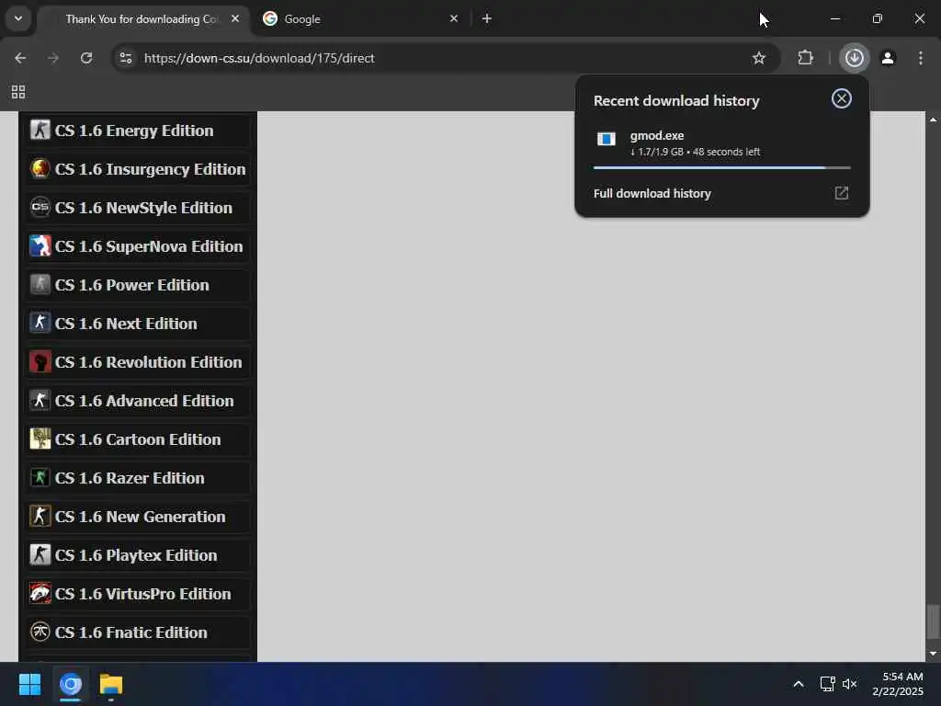Click the CS 1.6 New Generation icon

point(40,517)
